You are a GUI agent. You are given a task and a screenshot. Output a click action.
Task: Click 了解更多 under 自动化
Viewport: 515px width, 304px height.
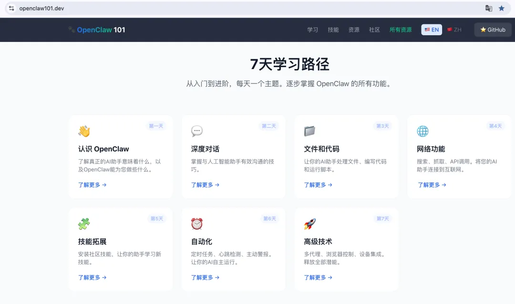click(x=205, y=277)
